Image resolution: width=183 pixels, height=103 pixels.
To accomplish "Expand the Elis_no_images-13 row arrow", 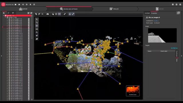I will (x=7, y=38).
